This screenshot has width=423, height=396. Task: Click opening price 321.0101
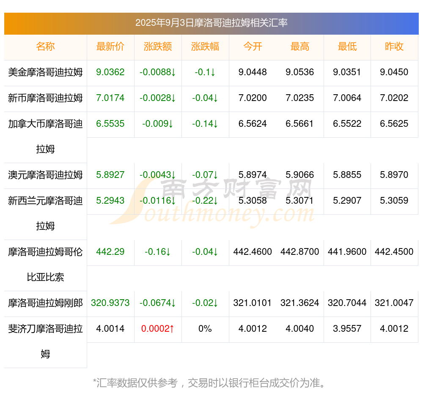pyautogui.click(x=253, y=303)
